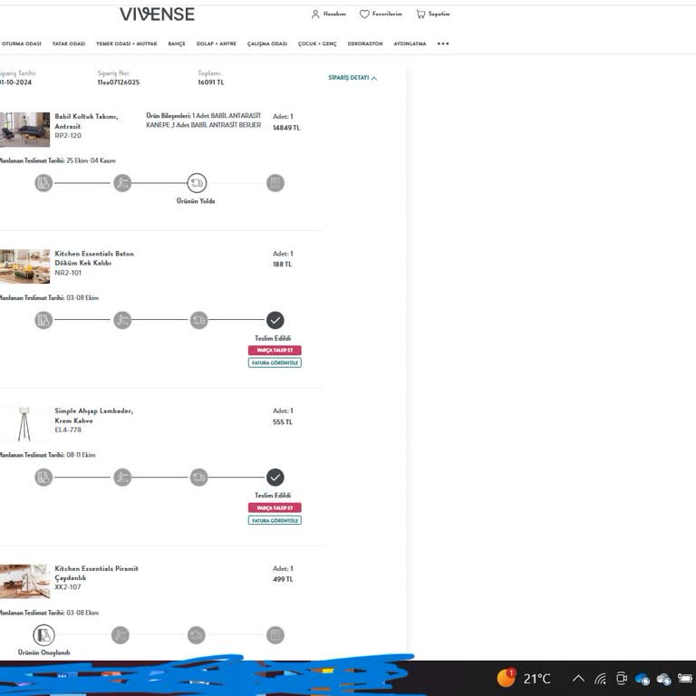Viewport: 696px width, 696px height.
Task: Click PARÇA TALEP ET for Ahşap Lambader
Action: click(275, 507)
